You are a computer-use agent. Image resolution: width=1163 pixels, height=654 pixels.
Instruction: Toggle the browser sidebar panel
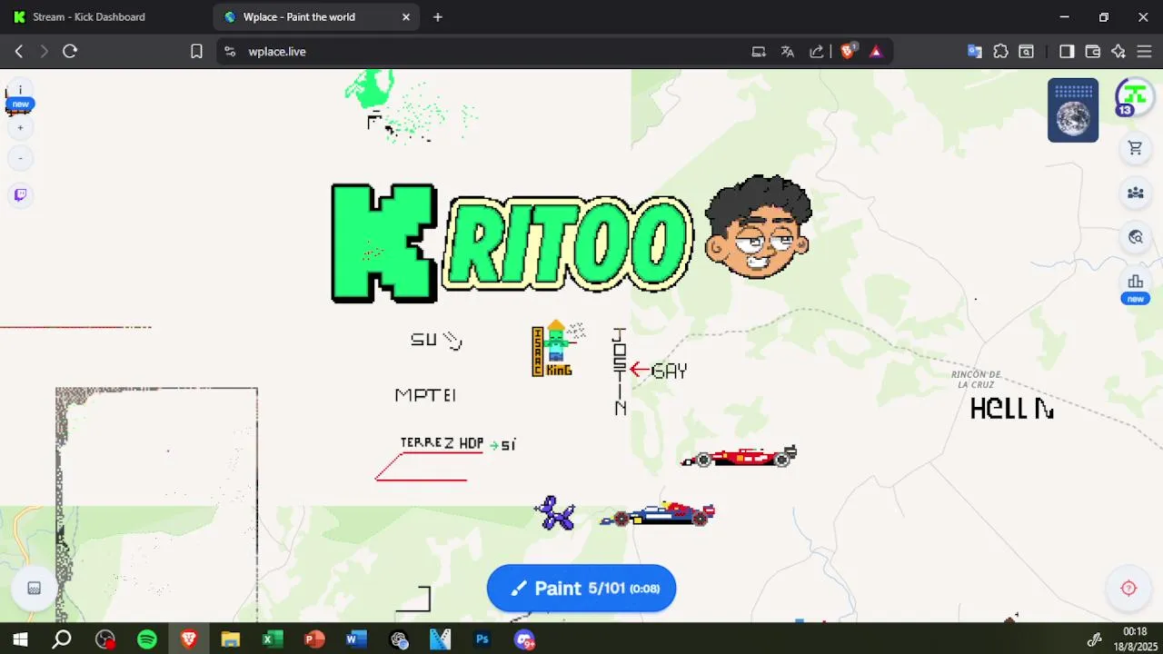click(1068, 52)
